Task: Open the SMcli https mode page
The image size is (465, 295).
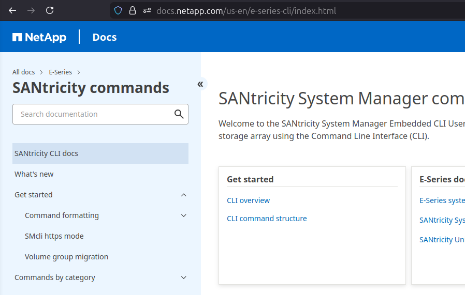Action: tap(54, 236)
